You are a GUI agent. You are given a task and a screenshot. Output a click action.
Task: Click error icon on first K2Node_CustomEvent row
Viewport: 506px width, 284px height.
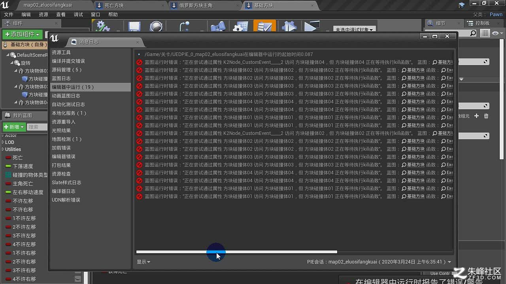coord(139,62)
